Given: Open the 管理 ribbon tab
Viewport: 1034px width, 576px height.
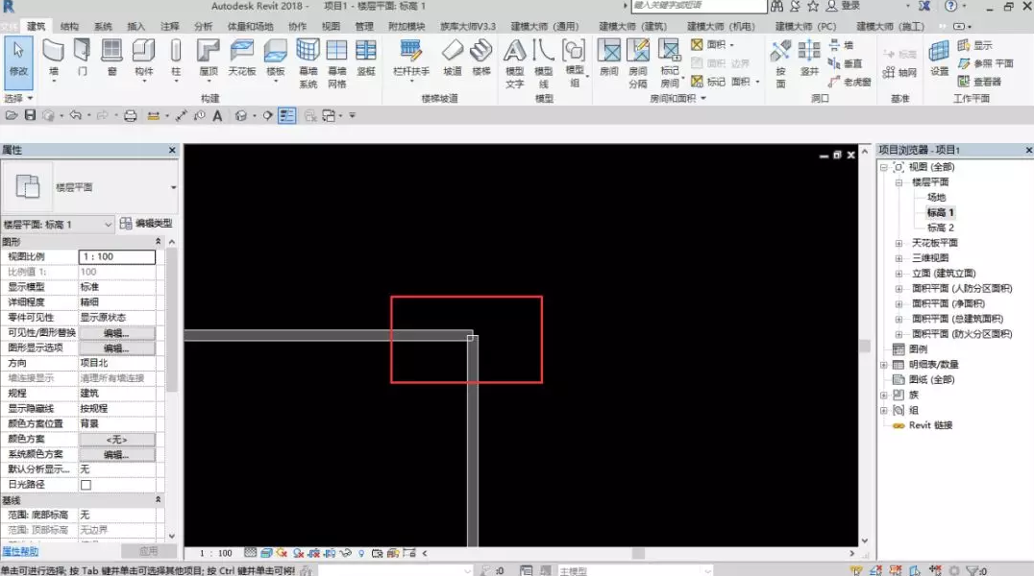Looking at the screenshot, I should point(364,26).
